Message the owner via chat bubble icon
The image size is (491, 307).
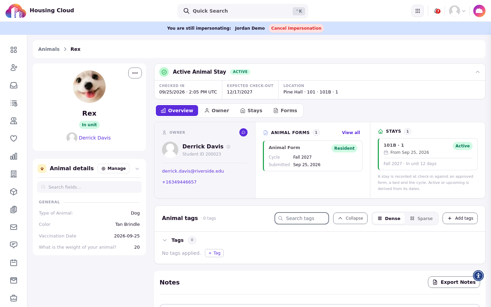[x=243, y=132]
